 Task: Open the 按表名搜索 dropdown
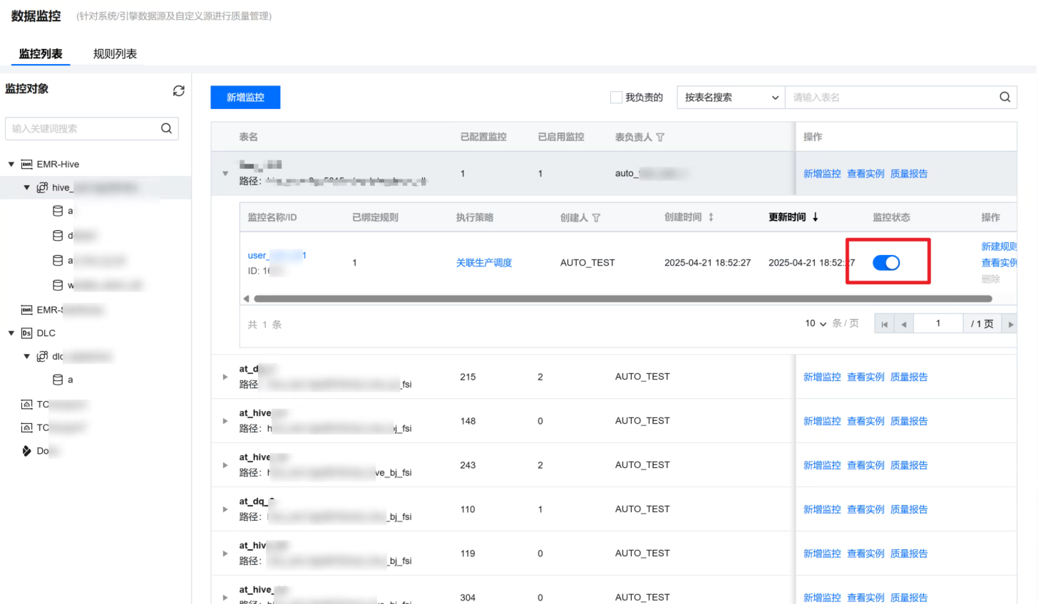(731, 98)
